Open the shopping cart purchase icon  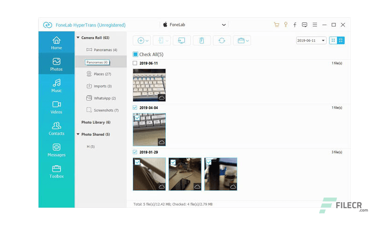pos(276,25)
